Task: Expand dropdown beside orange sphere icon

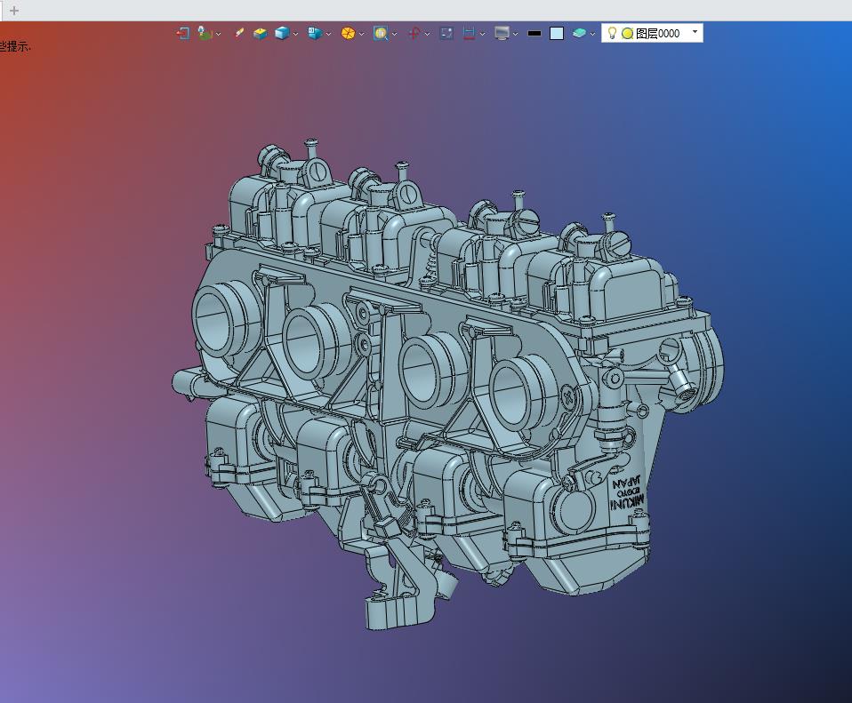Action: click(362, 34)
